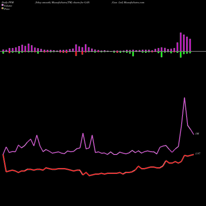Viewport: 206px width, 206px height.
Task: Click the '(Gan Ltd) MunafaSutra.com' header text
Action: 128,2
